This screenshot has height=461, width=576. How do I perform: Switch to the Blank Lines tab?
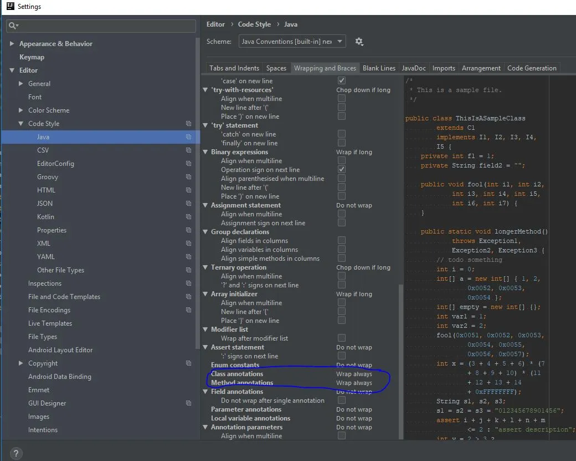tap(379, 68)
